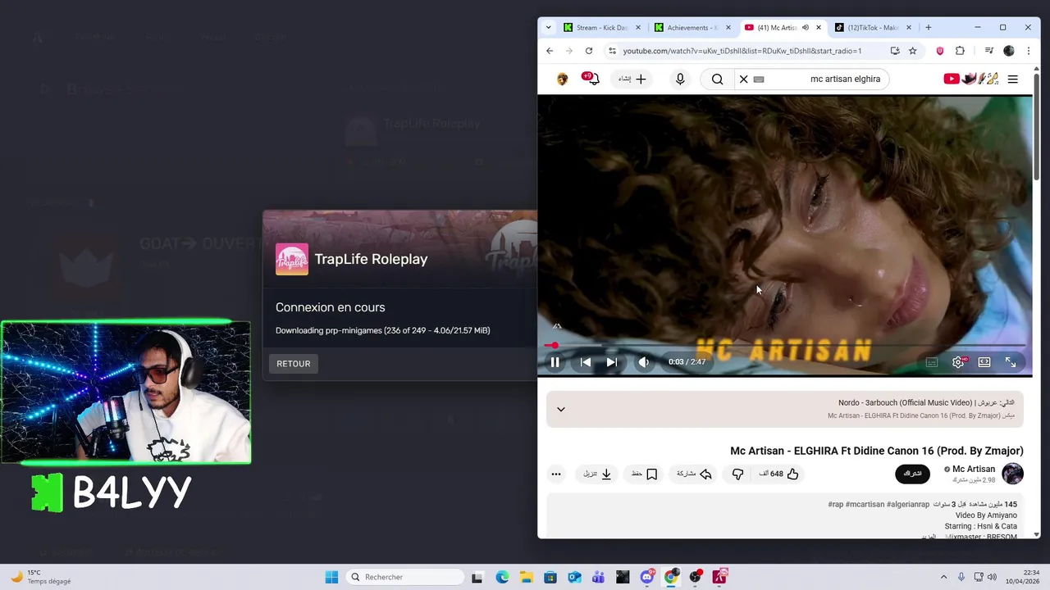Click the download video button
The image size is (1050, 590).
(x=598, y=474)
